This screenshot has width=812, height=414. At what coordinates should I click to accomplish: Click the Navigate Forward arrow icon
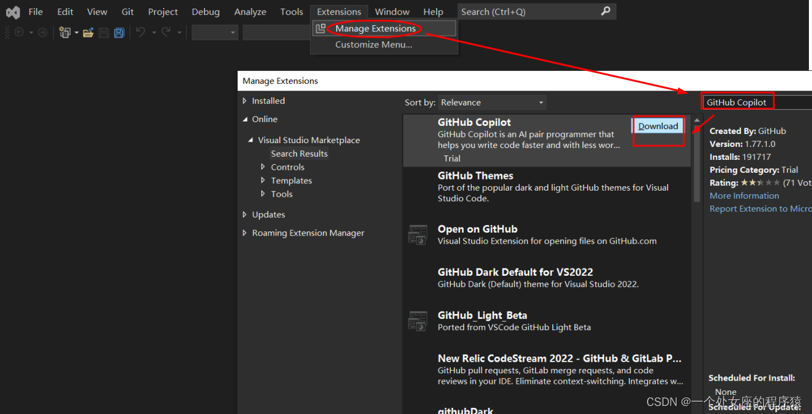(42, 32)
